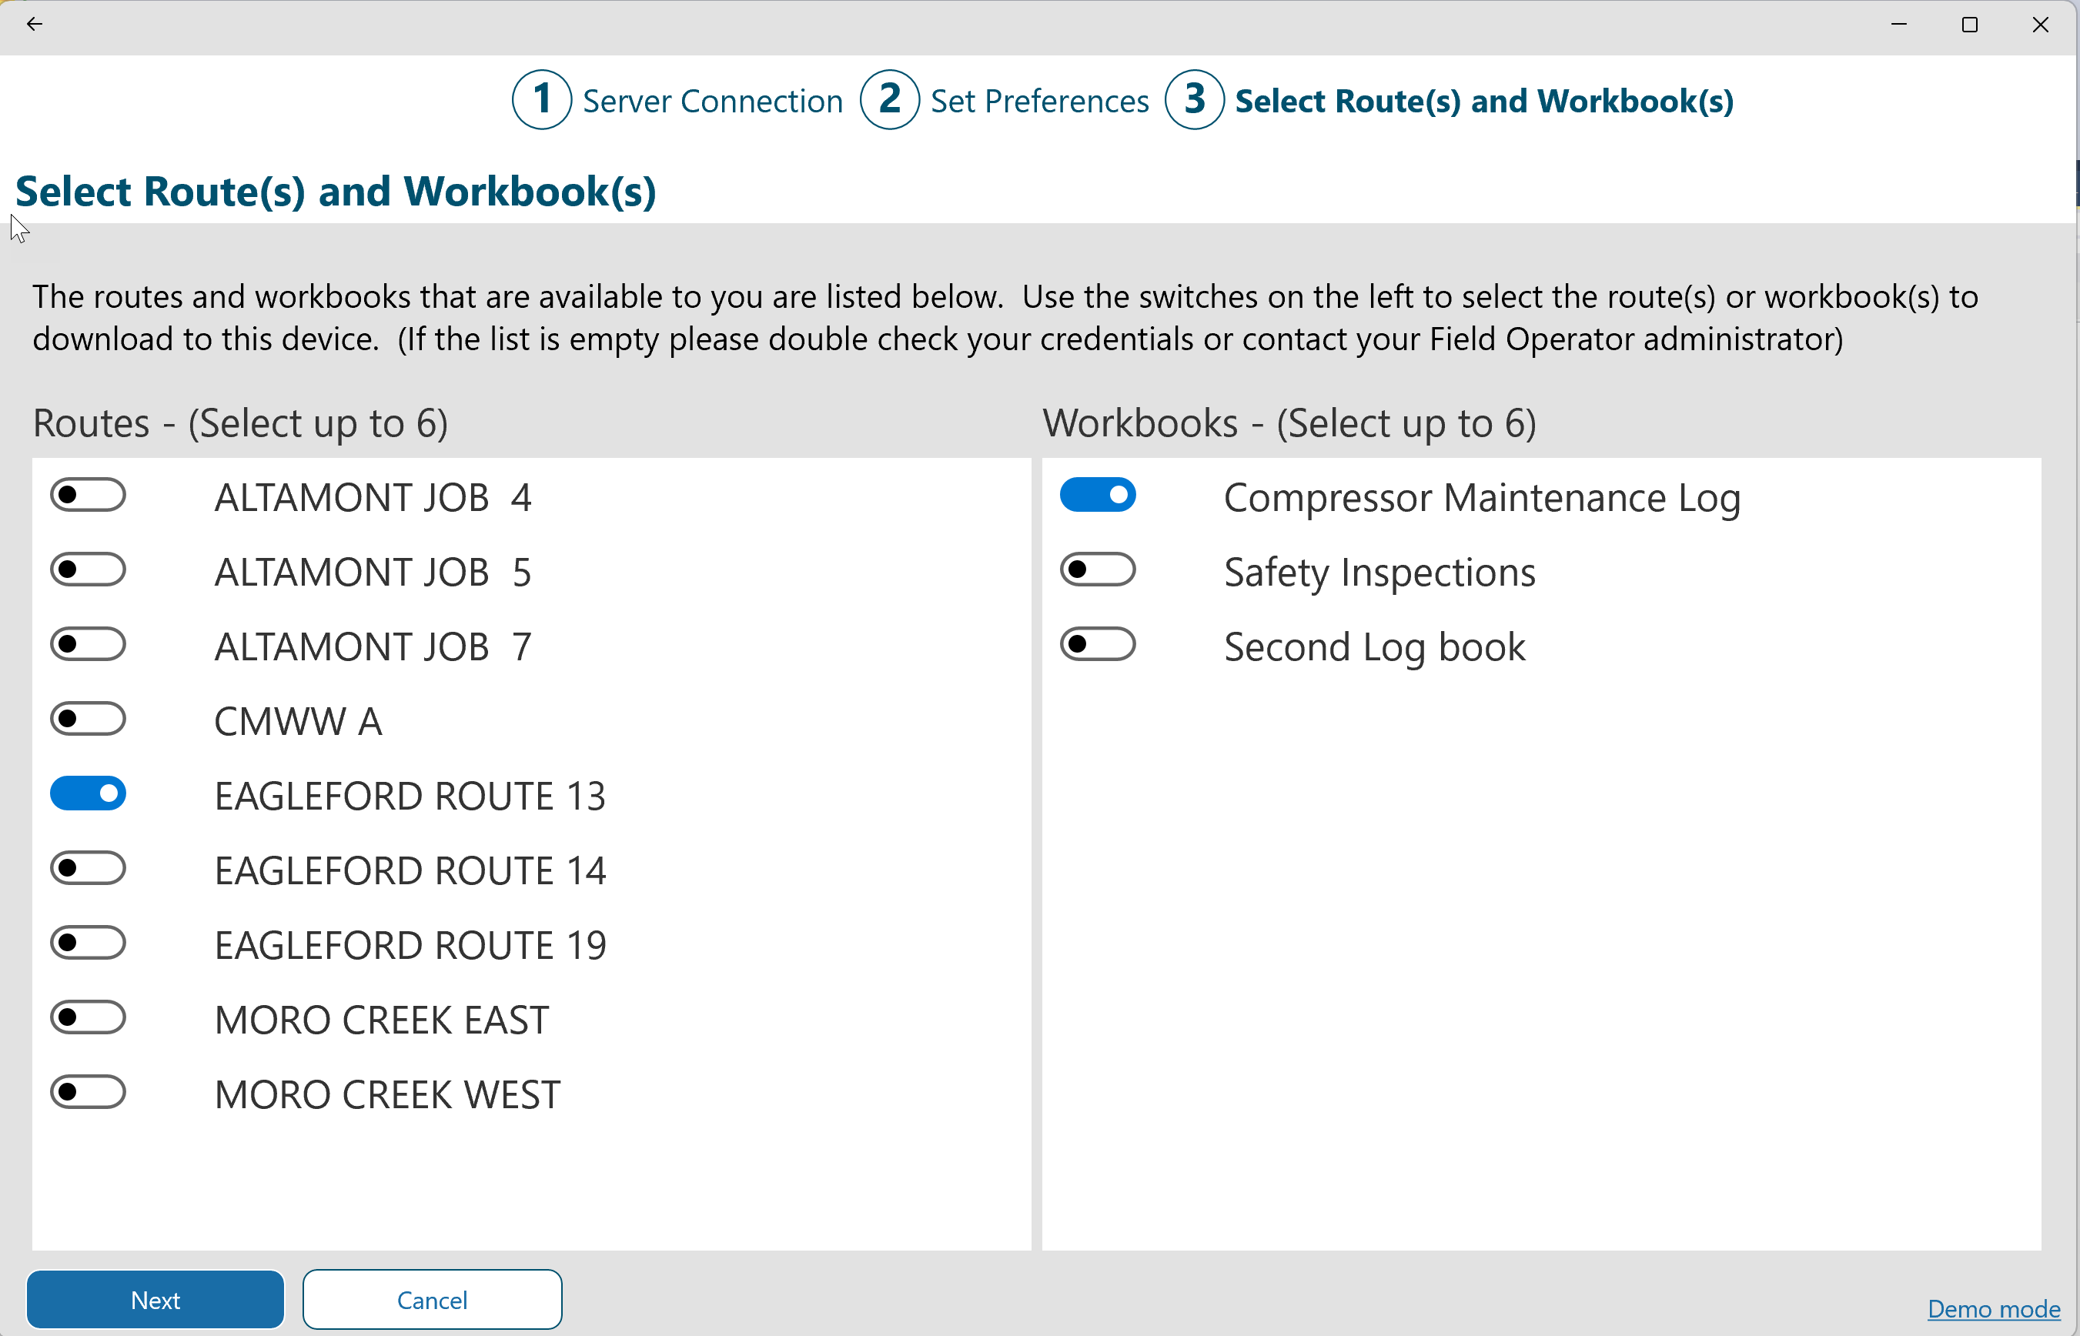The image size is (2080, 1336).
Task: Turn off Compressor Maintenance Log workbook
Action: [x=1098, y=496]
